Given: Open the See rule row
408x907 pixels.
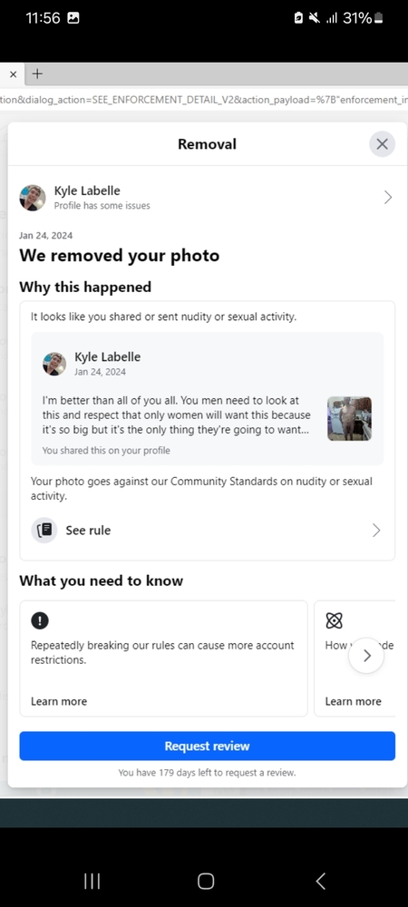Looking at the screenshot, I should [x=207, y=531].
